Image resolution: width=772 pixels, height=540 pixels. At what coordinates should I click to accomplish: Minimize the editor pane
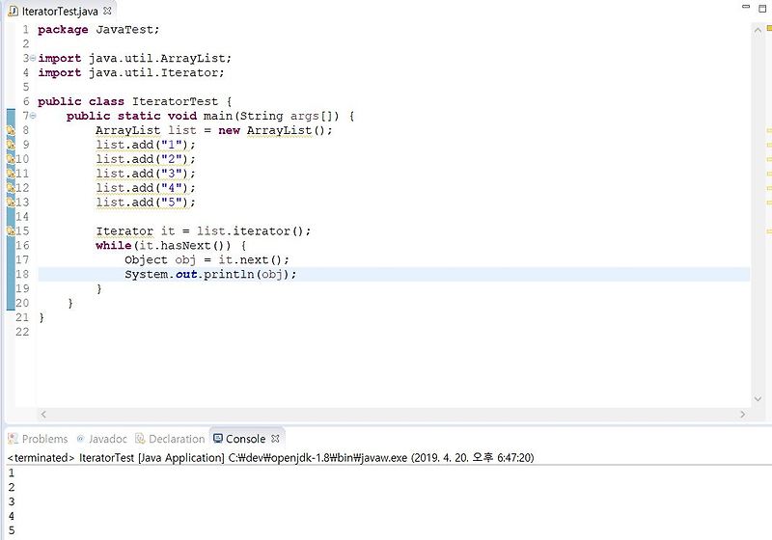(746, 7)
